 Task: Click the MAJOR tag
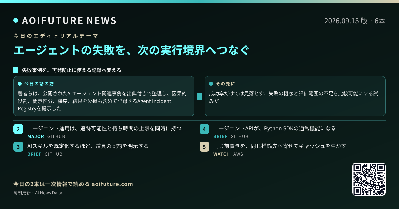click(x=36, y=136)
